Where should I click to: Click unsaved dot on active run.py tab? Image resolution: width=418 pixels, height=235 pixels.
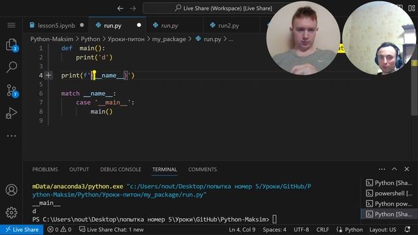[139, 25]
